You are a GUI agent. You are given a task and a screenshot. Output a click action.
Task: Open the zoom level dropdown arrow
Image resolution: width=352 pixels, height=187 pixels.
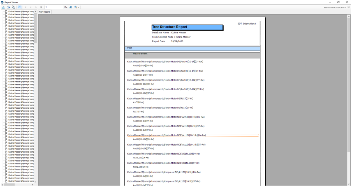coord(78,7)
